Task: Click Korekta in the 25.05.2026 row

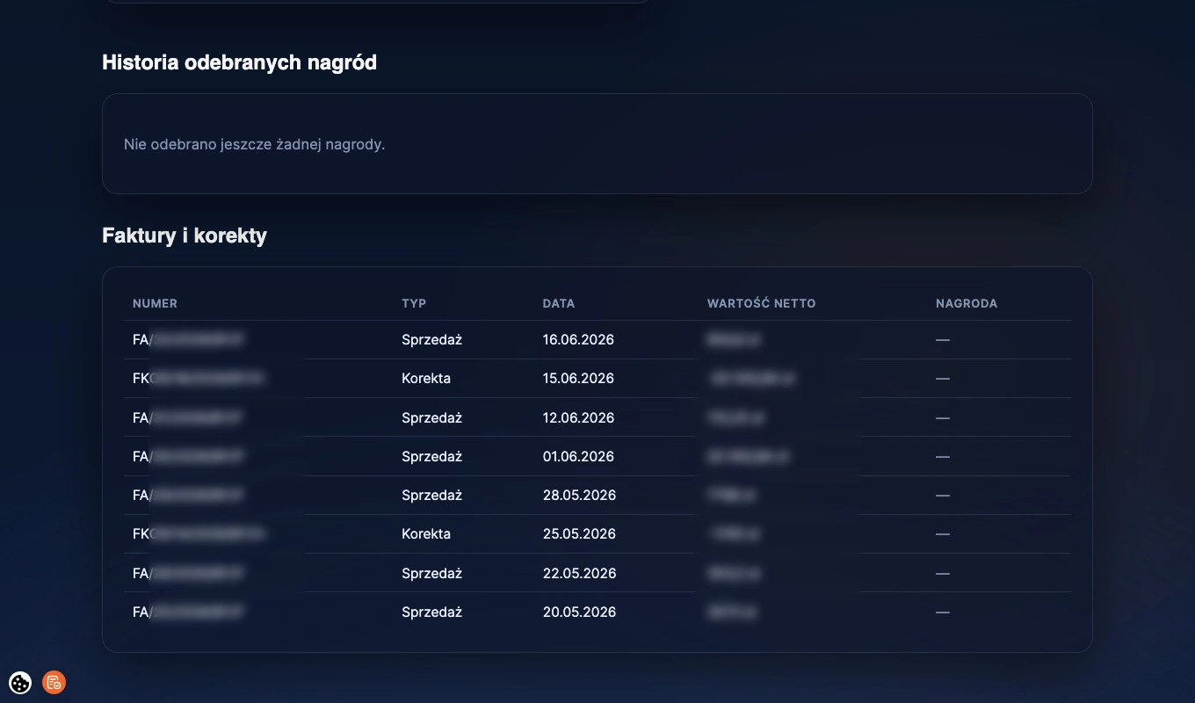Action: point(426,533)
